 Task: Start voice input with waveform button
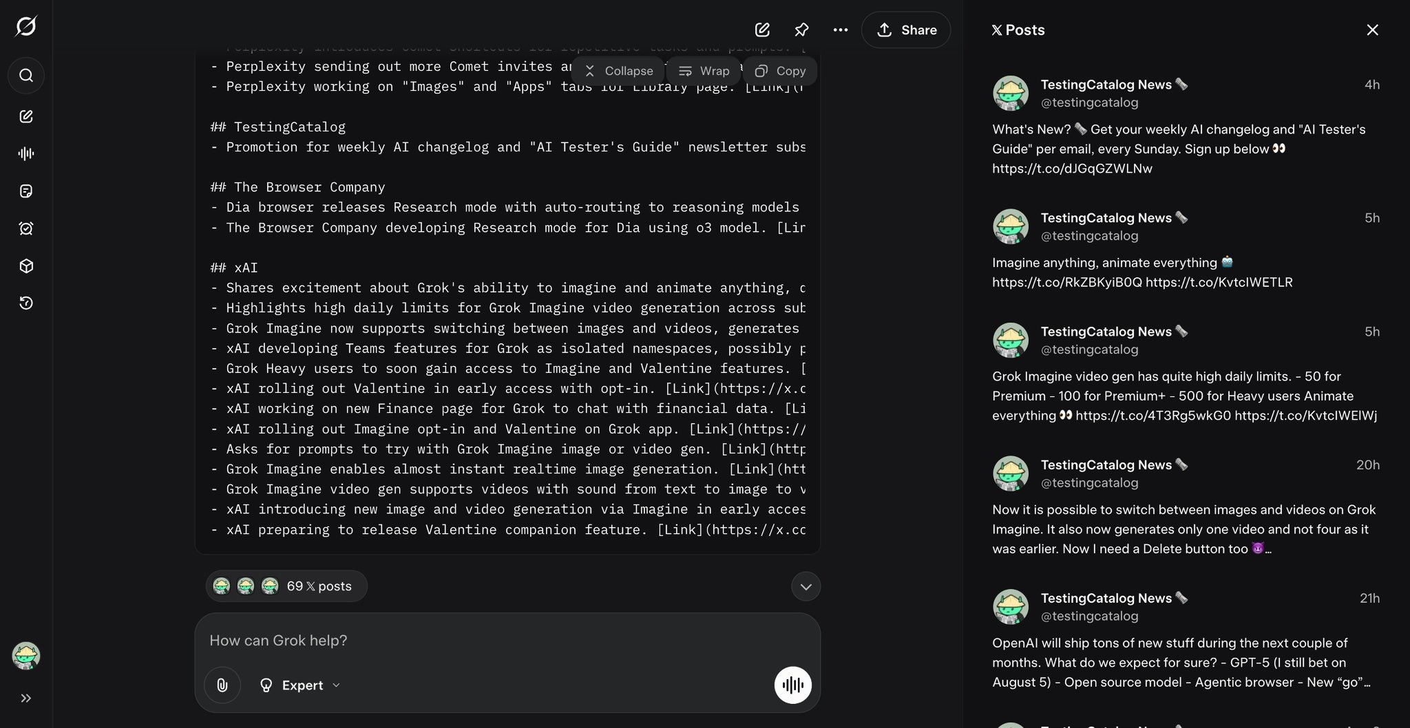coord(793,685)
